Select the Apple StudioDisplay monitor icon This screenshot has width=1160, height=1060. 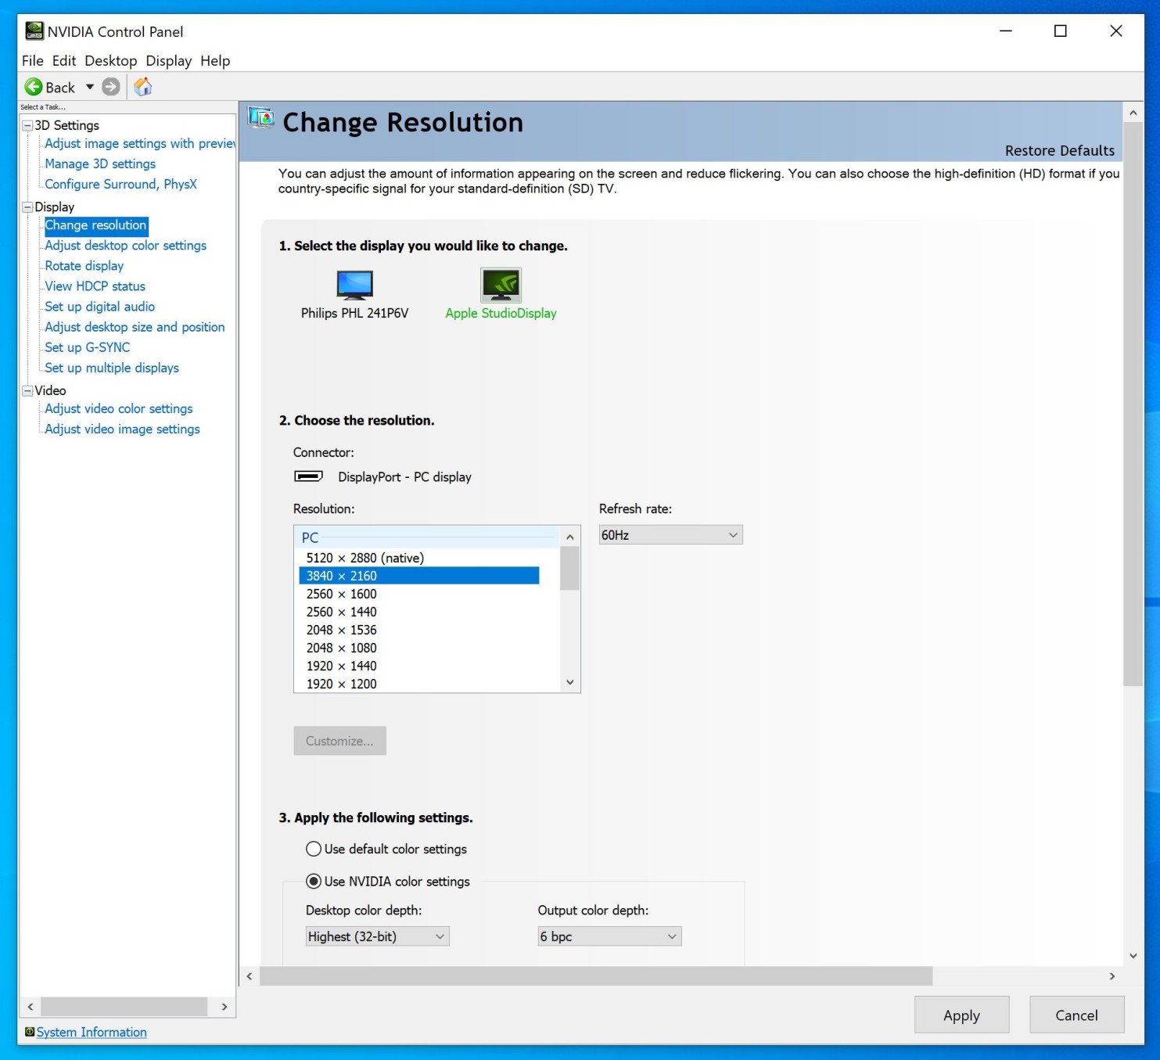(501, 285)
